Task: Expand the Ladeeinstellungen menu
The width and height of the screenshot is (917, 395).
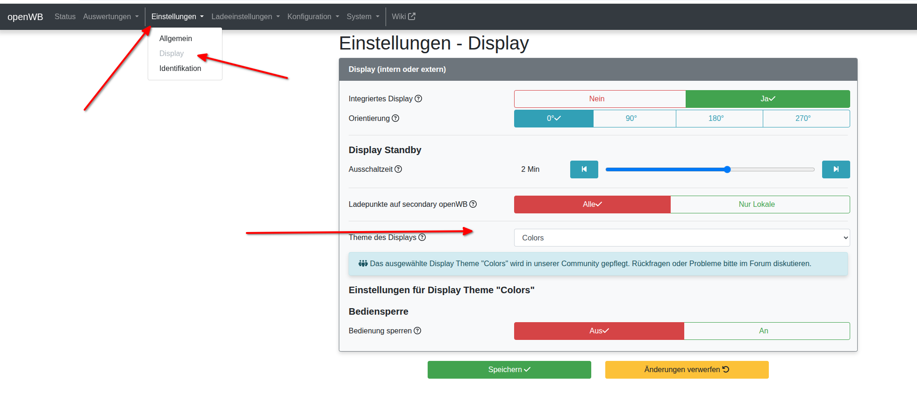Action: click(x=245, y=16)
